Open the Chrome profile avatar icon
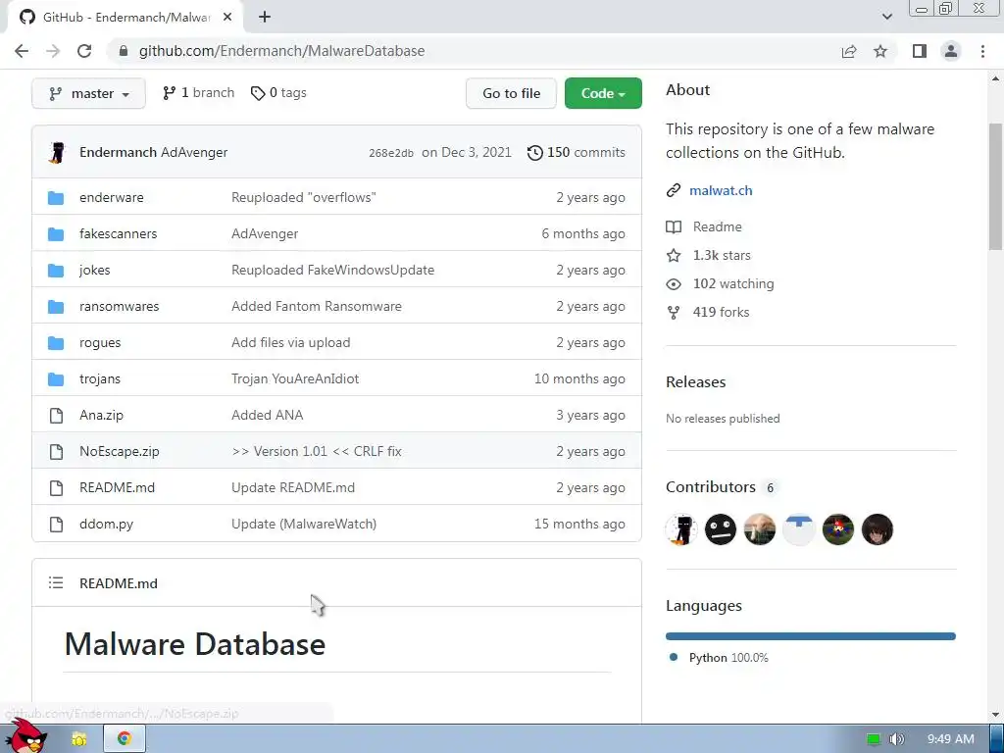This screenshot has height=753, width=1004. 951,51
